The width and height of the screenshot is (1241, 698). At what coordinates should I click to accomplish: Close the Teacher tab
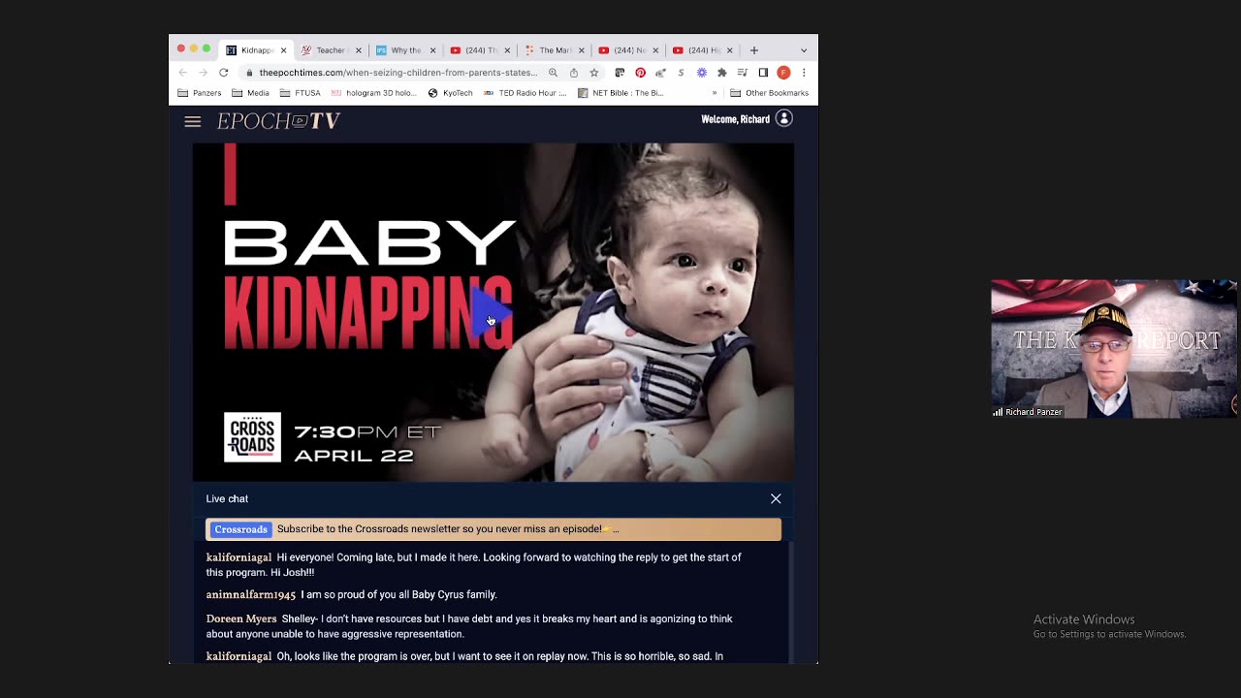pyautogui.click(x=359, y=50)
